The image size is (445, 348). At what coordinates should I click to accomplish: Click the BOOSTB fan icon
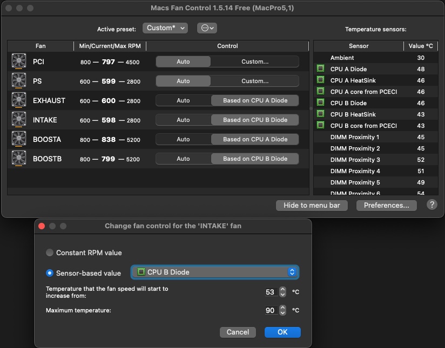(19, 158)
